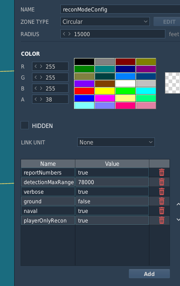
Task: Move selected property up with chevron
Action: 178,204
